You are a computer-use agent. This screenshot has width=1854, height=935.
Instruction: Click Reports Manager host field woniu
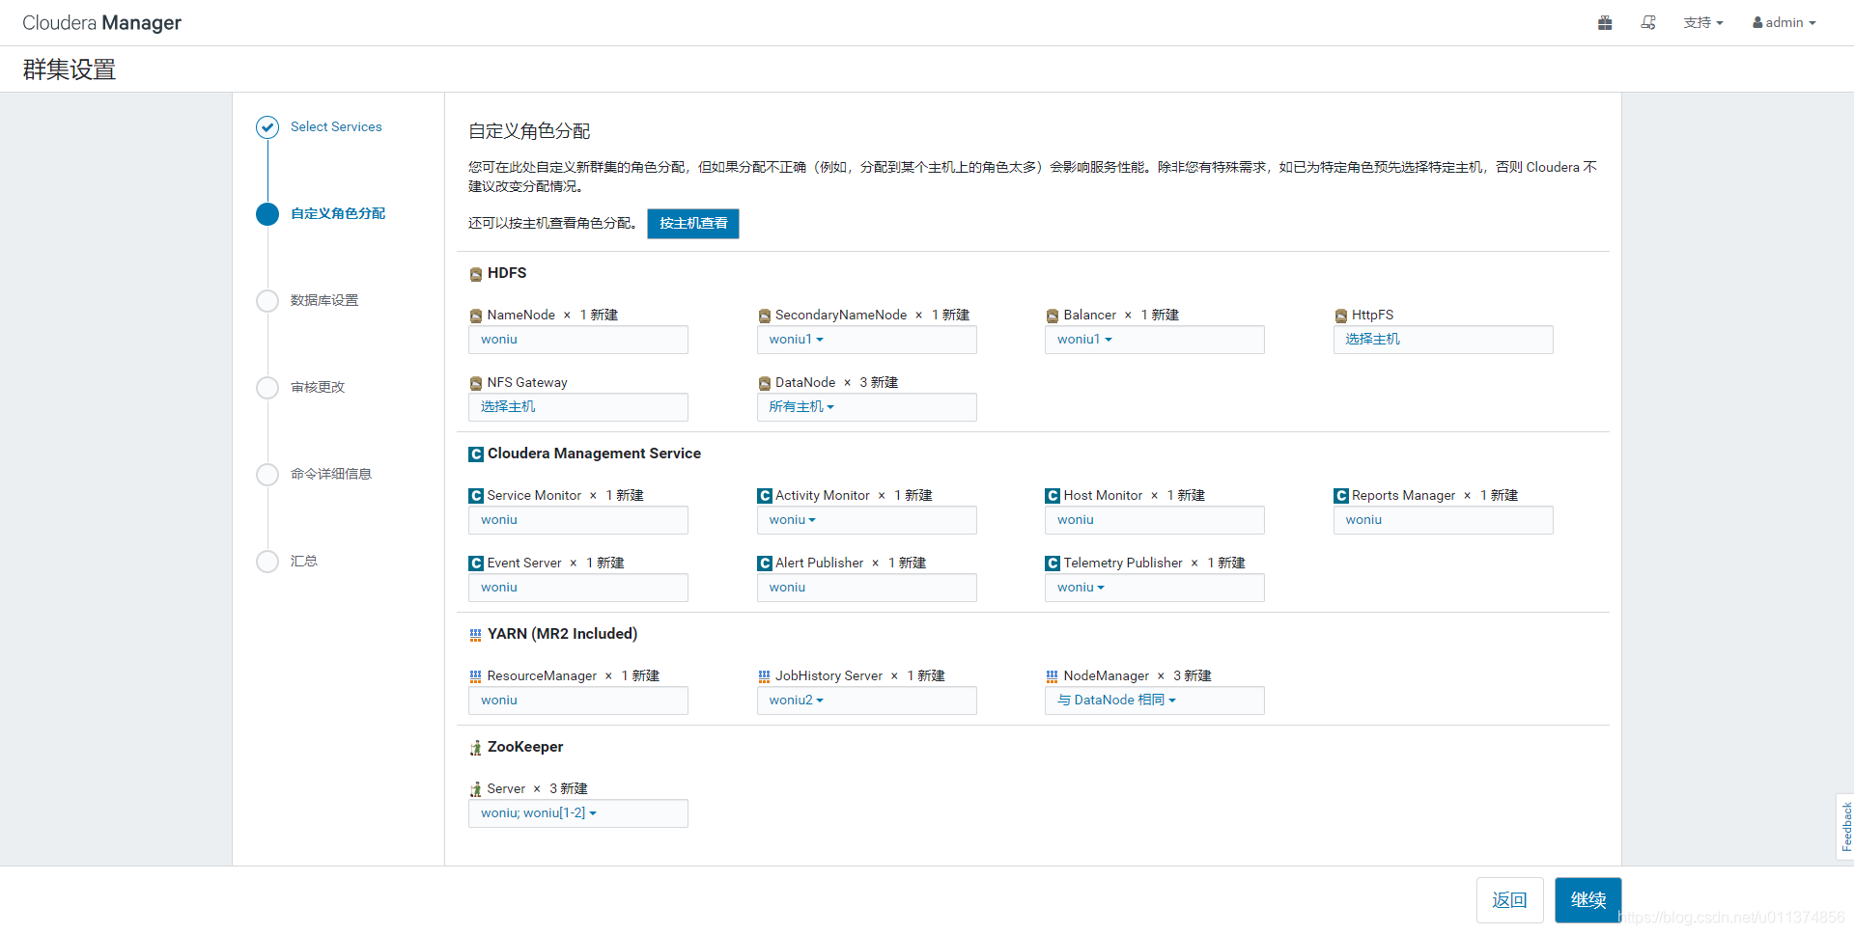(1444, 520)
